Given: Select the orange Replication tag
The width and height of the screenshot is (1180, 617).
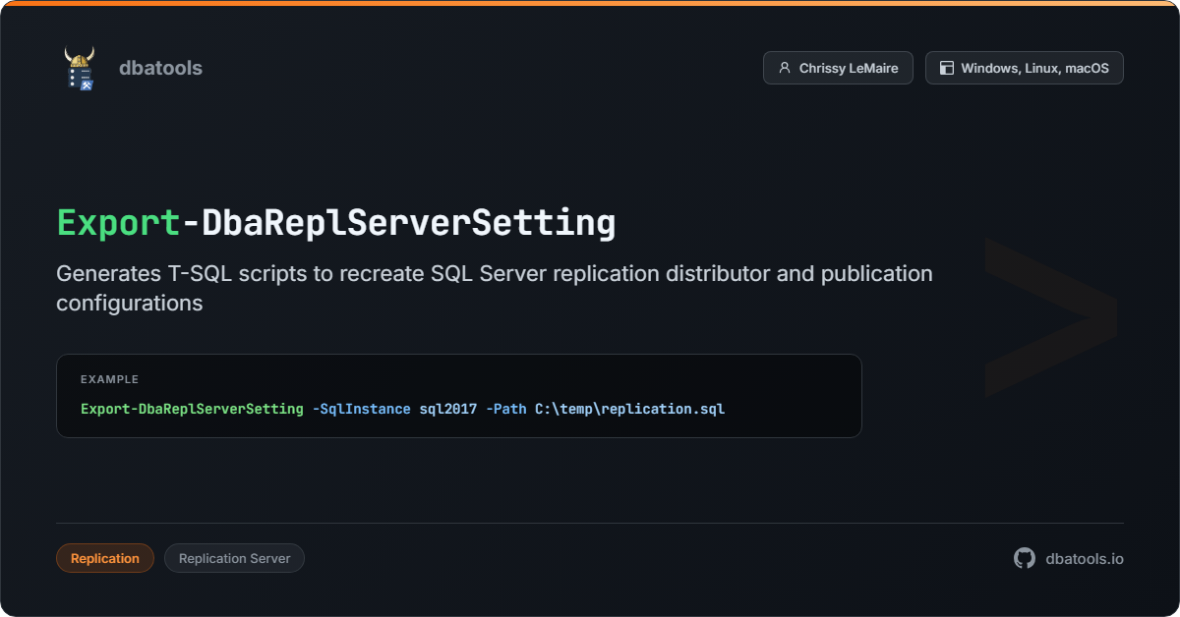Looking at the screenshot, I should pyautogui.click(x=105, y=558).
